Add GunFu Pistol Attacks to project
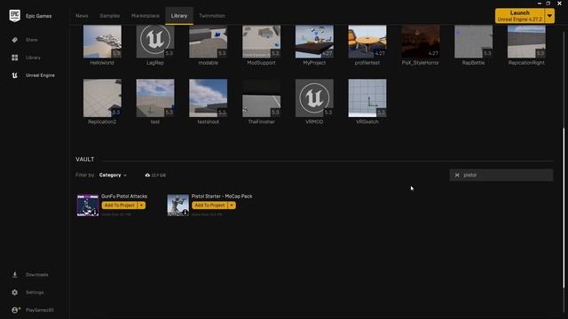Viewport: 568px width, 319px height. tap(120, 206)
